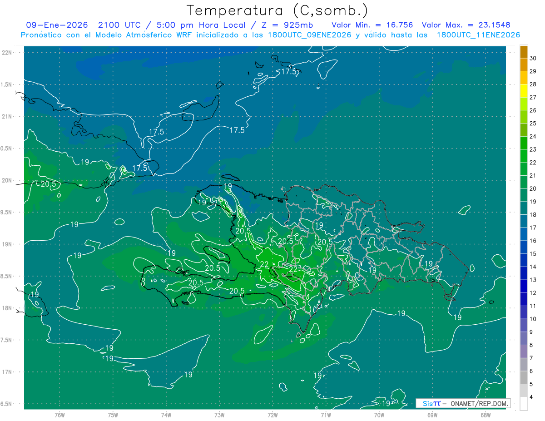Viewport: 545px width, 421px height.
Task: Click the 69W longitude axis label
Action: click(432, 415)
